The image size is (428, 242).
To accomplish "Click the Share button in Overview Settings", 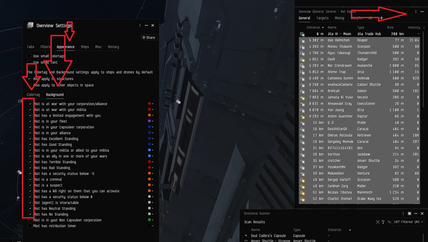I will [149, 38].
